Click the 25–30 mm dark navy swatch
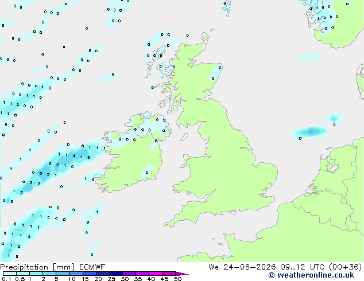 tap(115, 274)
